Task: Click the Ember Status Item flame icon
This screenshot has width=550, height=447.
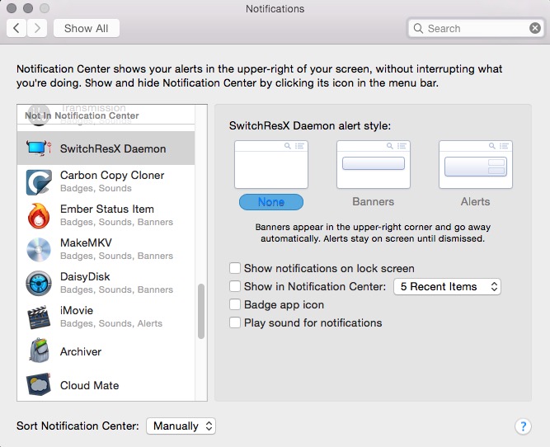Action: point(39,215)
